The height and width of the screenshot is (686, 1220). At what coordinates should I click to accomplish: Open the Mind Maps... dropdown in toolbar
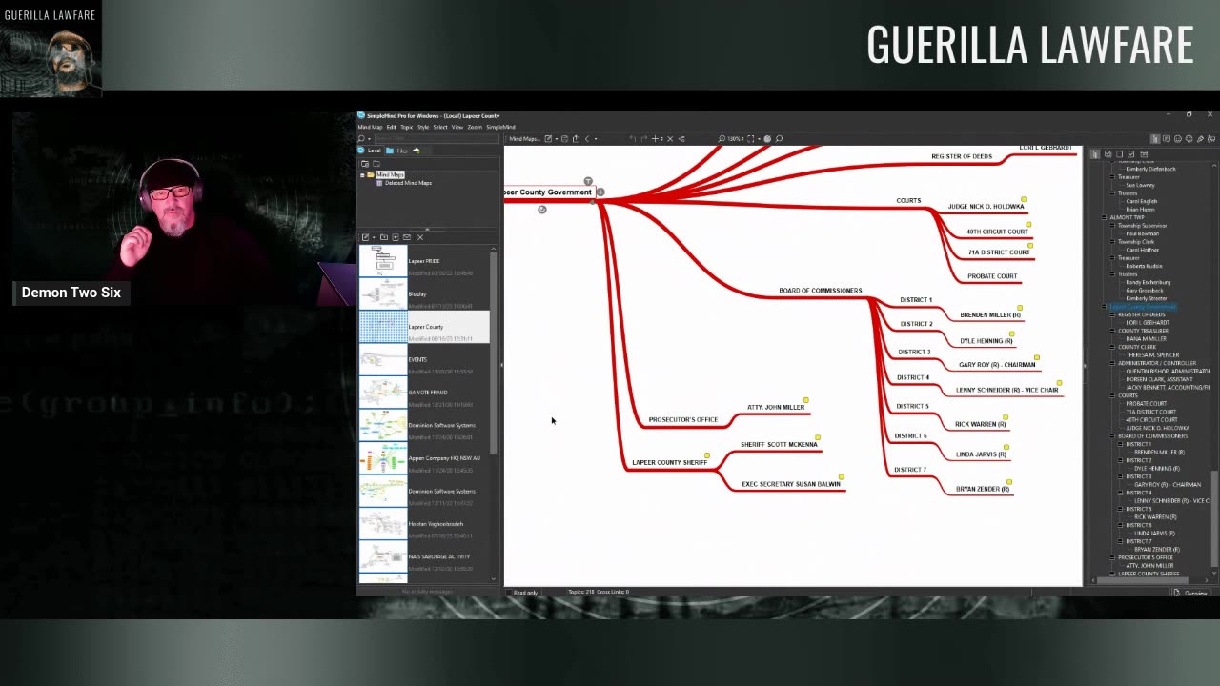[x=524, y=139]
